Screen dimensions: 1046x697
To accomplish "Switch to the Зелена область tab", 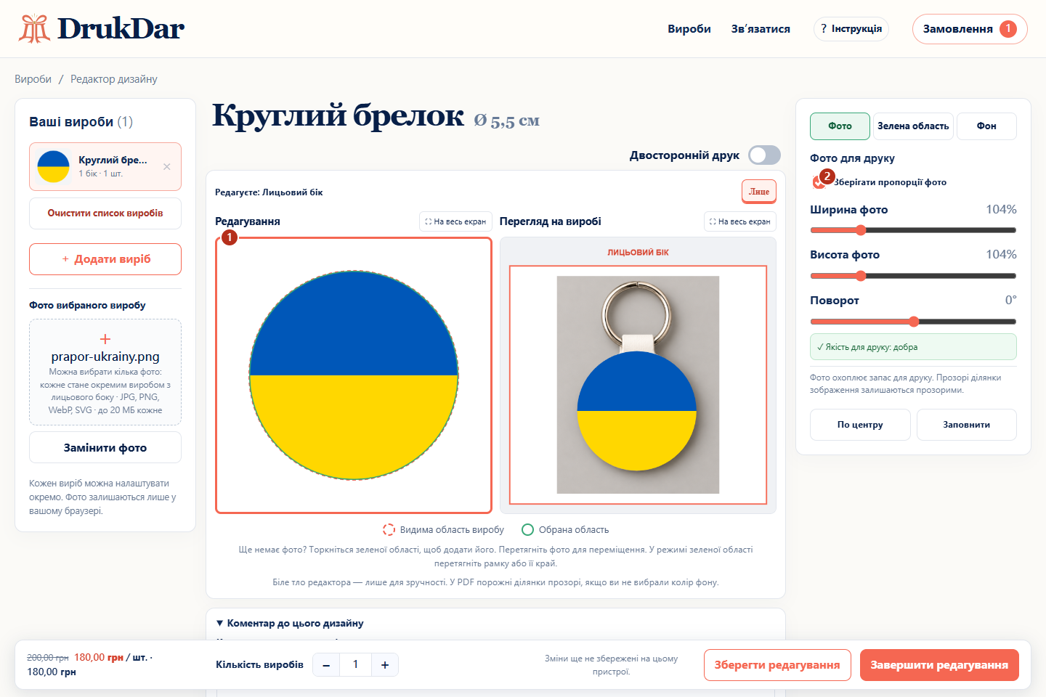I will (913, 126).
